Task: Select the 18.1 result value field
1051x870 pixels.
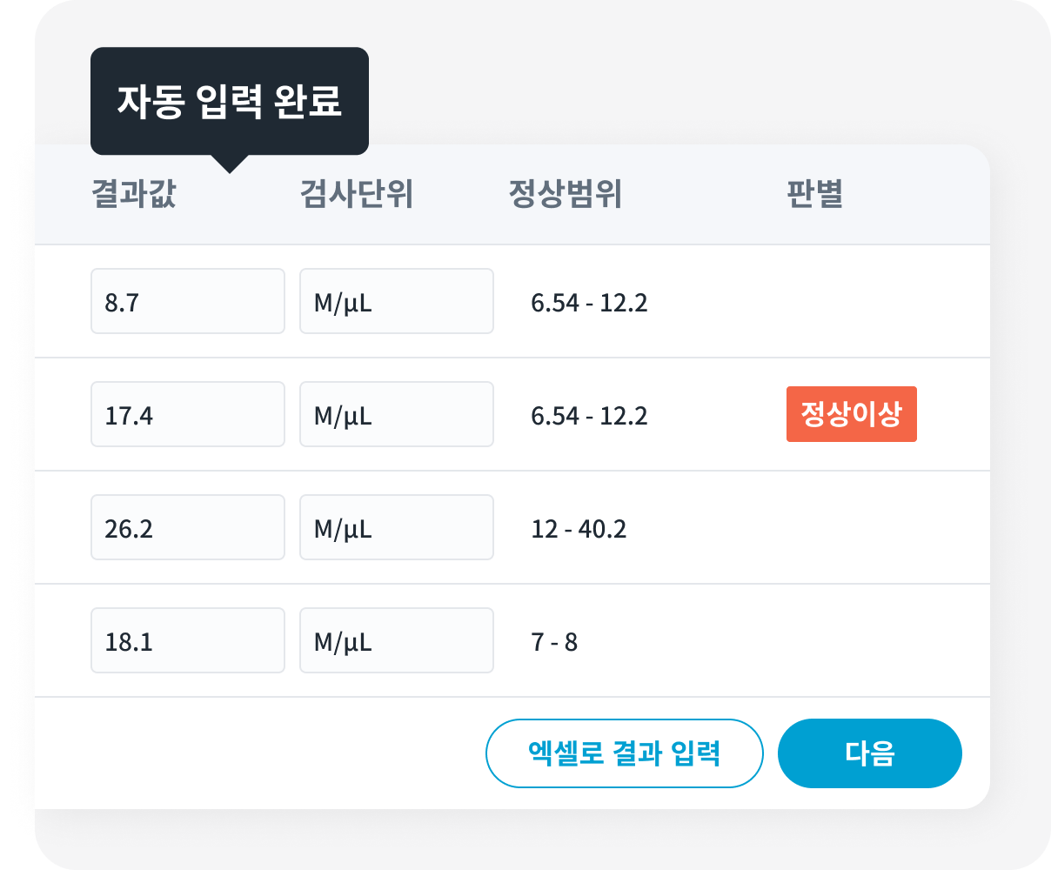Action: pyautogui.click(x=187, y=640)
